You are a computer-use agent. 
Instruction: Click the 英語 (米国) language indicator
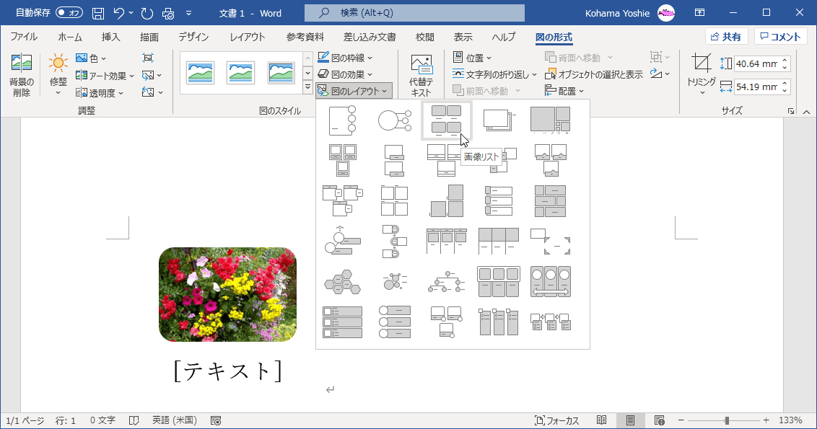pos(175,420)
